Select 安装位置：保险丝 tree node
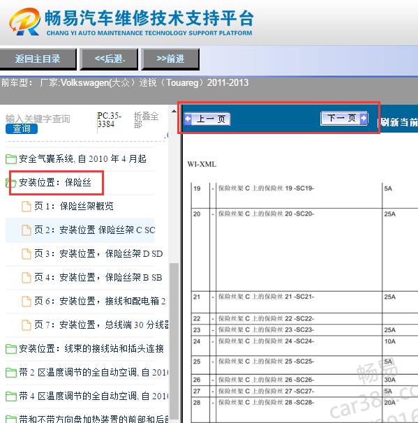 click(x=55, y=183)
